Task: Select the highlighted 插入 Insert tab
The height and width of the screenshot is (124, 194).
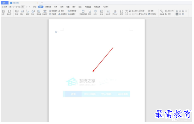Action: click(x=41, y=7)
